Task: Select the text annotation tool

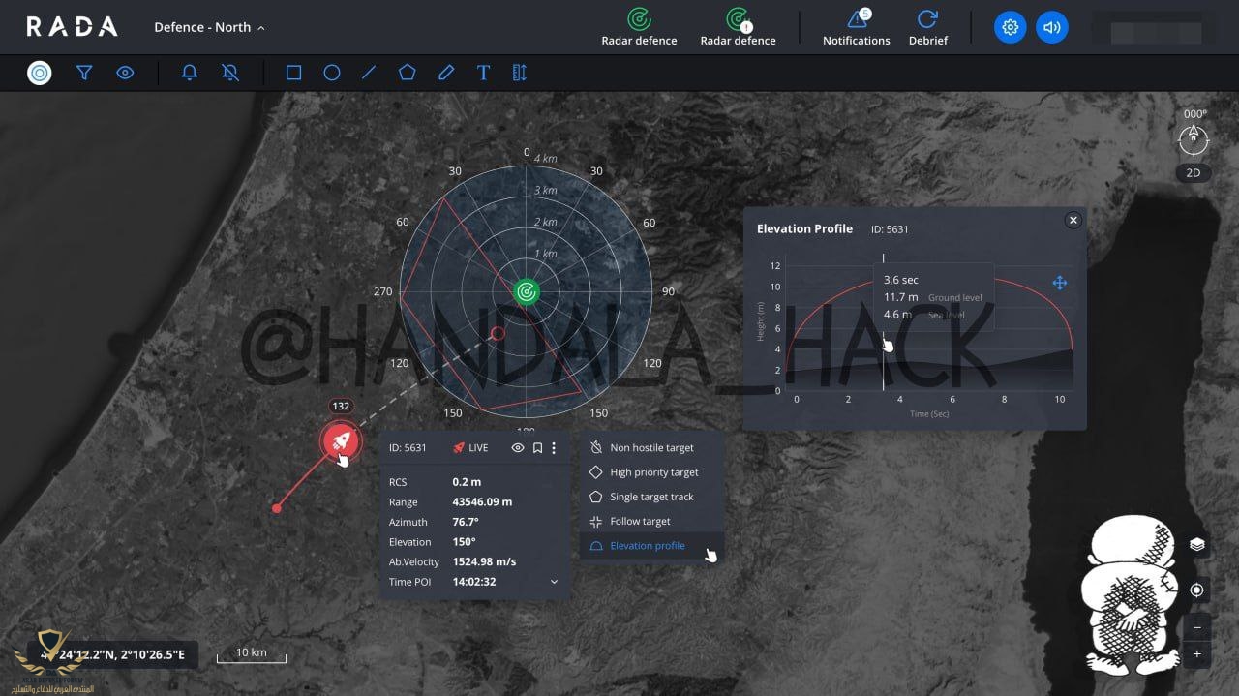Action: coord(483,73)
